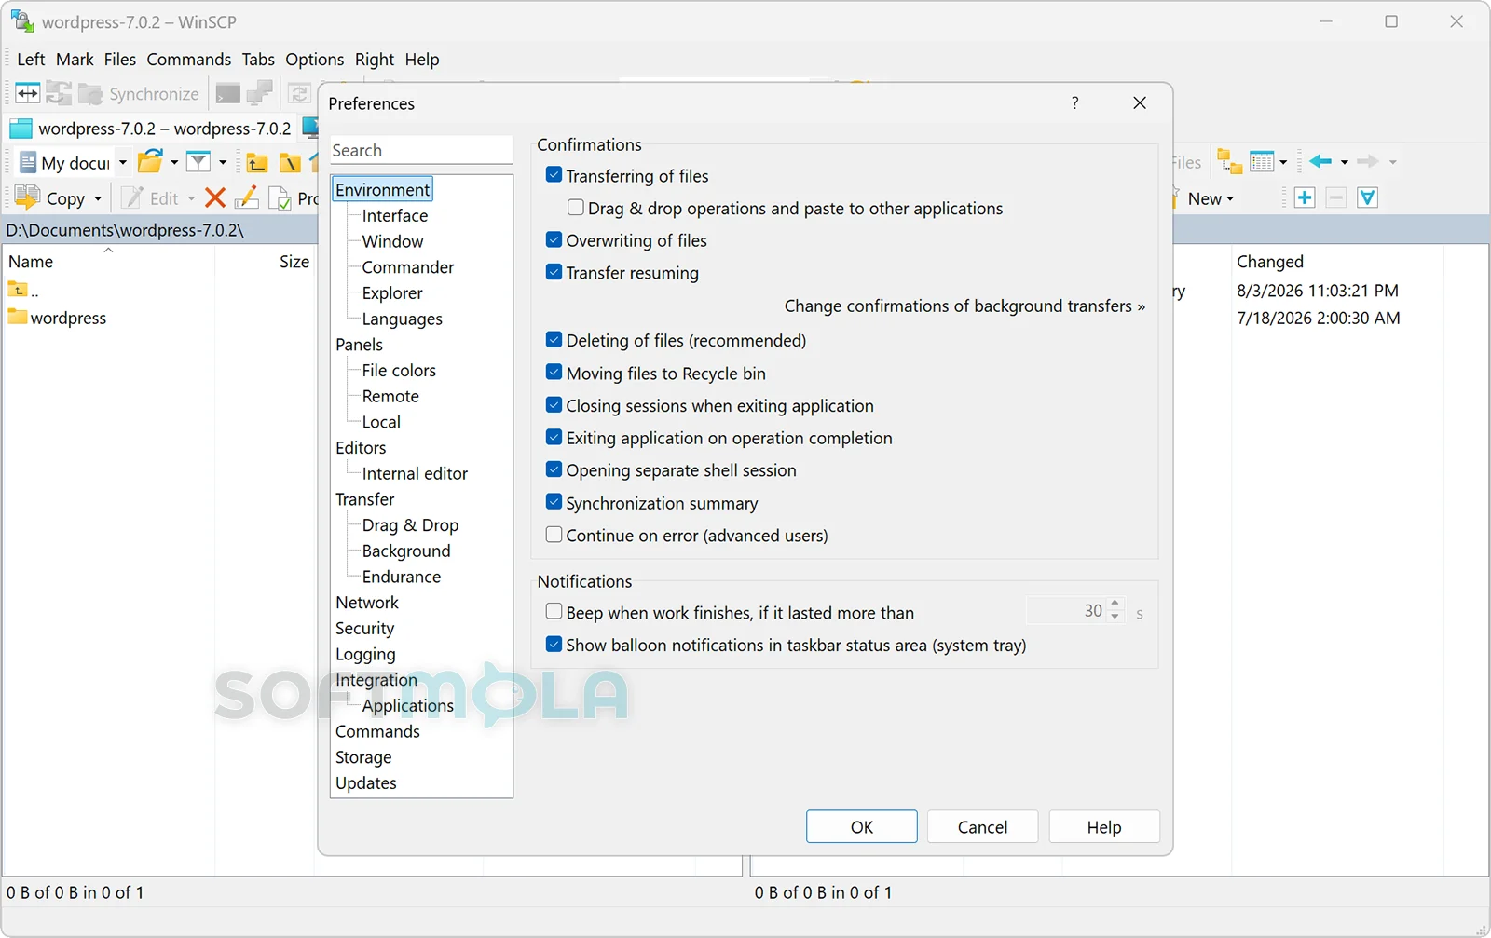Click the file filter funnel icon
This screenshot has height=938, width=1491.
pyautogui.click(x=198, y=162)
